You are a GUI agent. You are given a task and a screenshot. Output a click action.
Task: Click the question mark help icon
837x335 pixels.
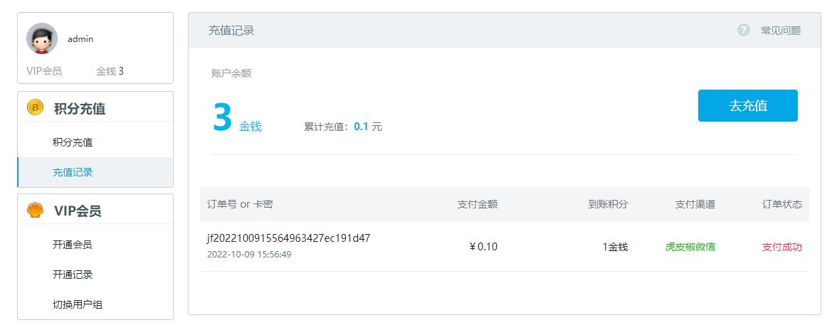coord(744,30)
